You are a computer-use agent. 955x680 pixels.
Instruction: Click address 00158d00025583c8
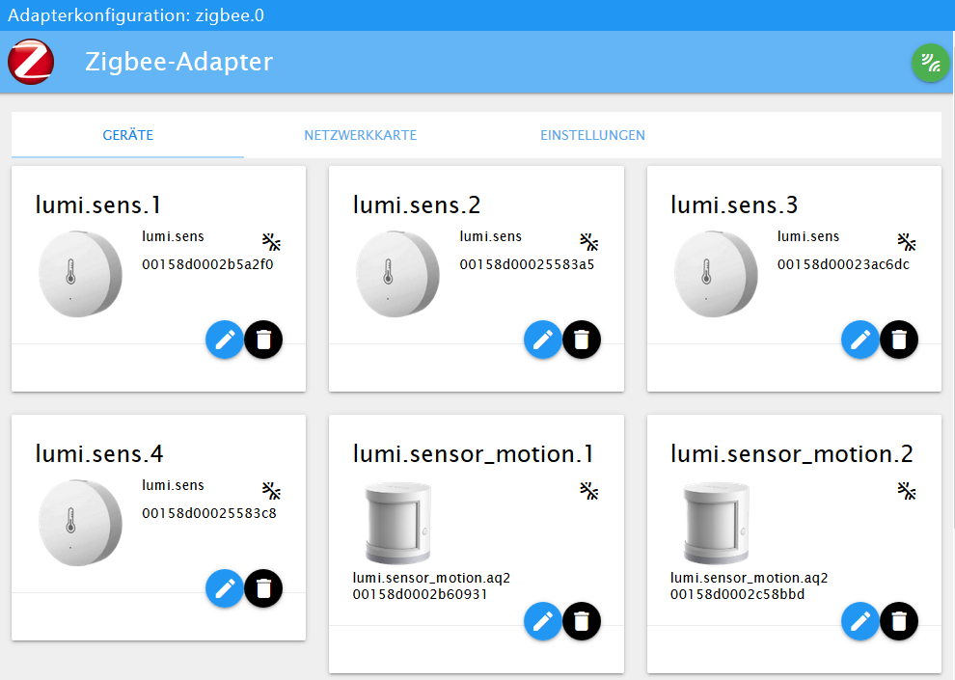tap(209, 513)
